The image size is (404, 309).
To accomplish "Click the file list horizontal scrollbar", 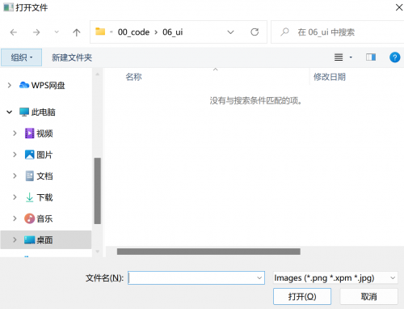I will (208, 252).
